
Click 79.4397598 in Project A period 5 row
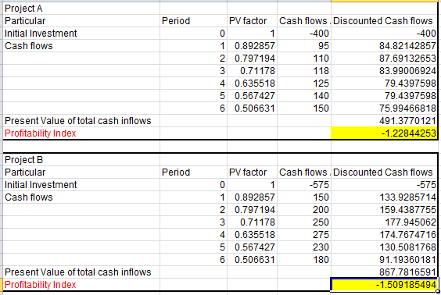coord(384,96)
